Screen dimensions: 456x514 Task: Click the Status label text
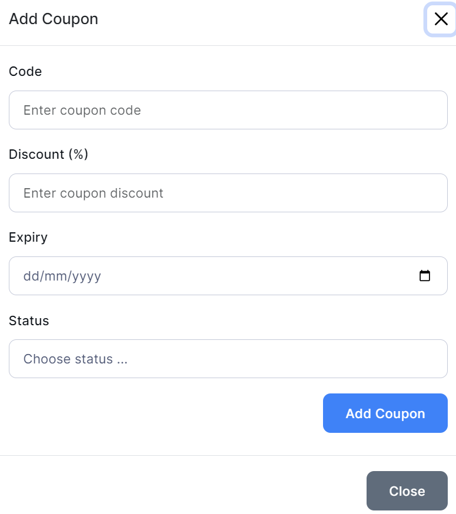pyautogui.click(x=29, y=321)
